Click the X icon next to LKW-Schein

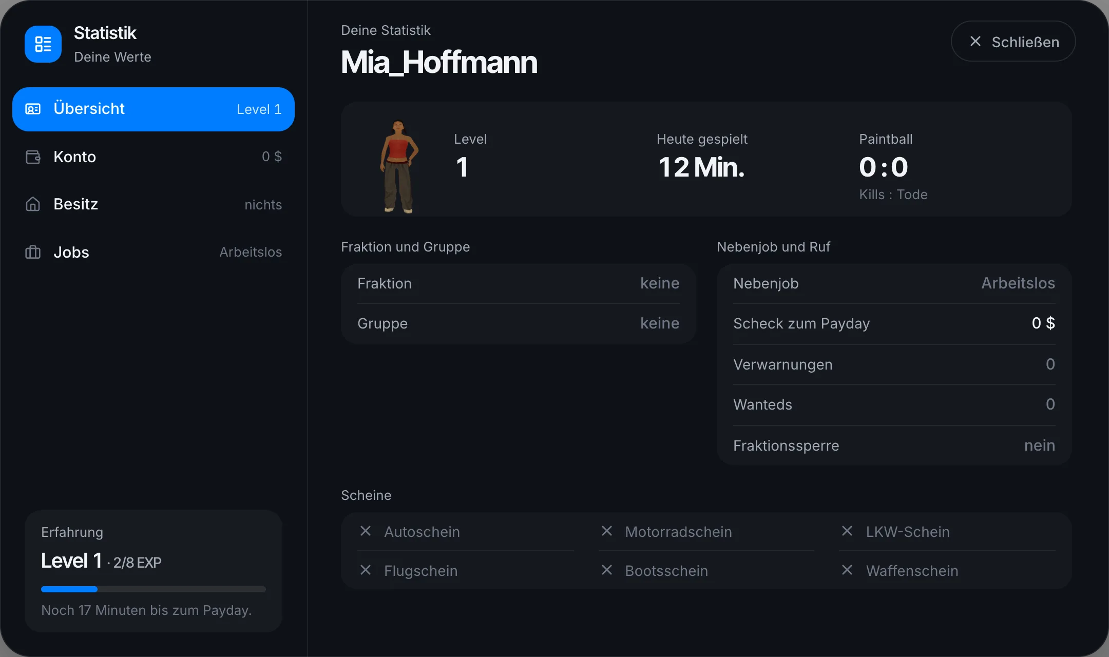[847, 531]
